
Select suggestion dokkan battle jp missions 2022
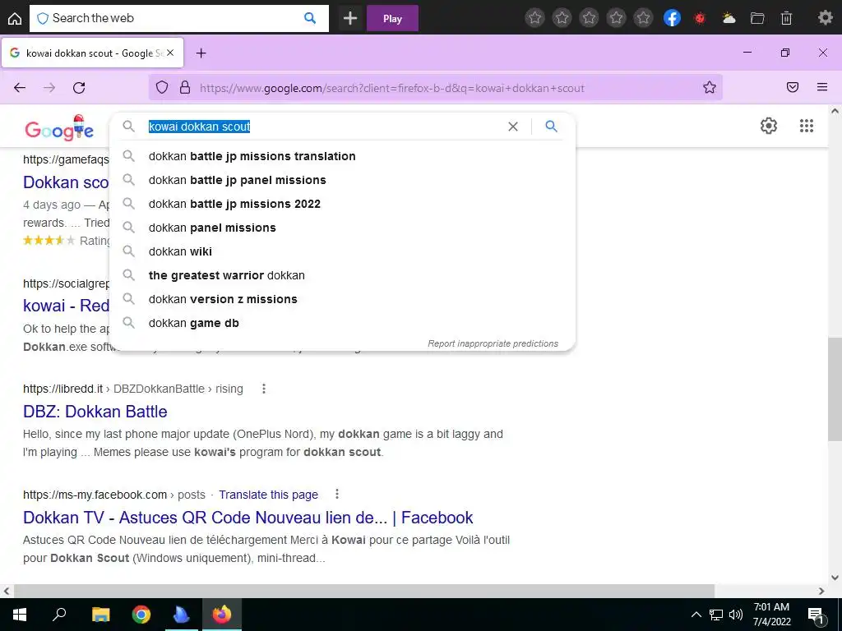(x=342, y=204)
